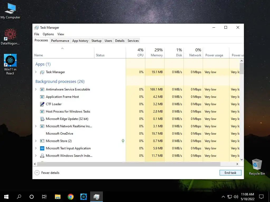Click the vertical scrollbar thumb
The height and width of the screenshot is (202, 270).
242,69
